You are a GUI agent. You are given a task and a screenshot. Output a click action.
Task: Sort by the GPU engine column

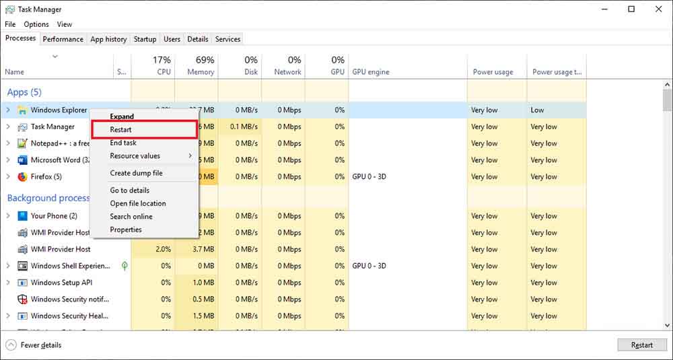click(408, 66)
